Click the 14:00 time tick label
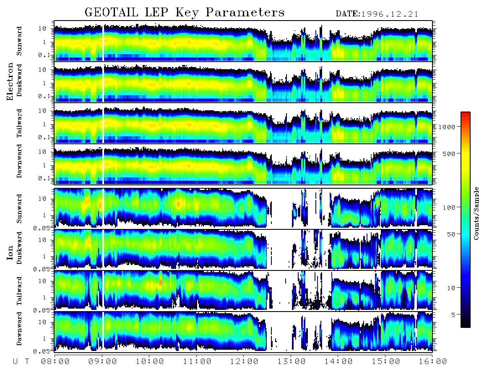479x369 pixels. coord(338,362)
